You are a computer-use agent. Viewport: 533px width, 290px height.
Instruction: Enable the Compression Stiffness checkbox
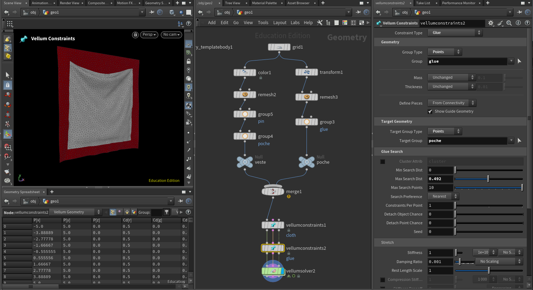[x=383, y=280]
